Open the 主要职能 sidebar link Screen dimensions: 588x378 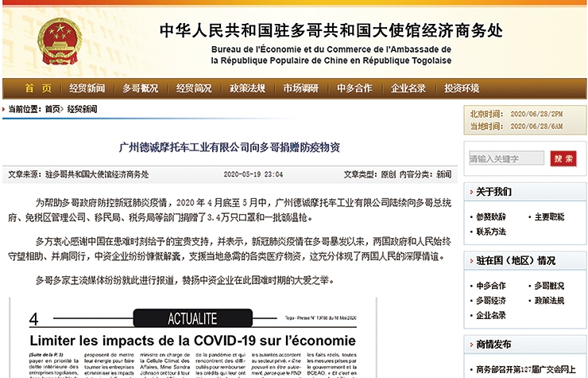coord(549,216)
